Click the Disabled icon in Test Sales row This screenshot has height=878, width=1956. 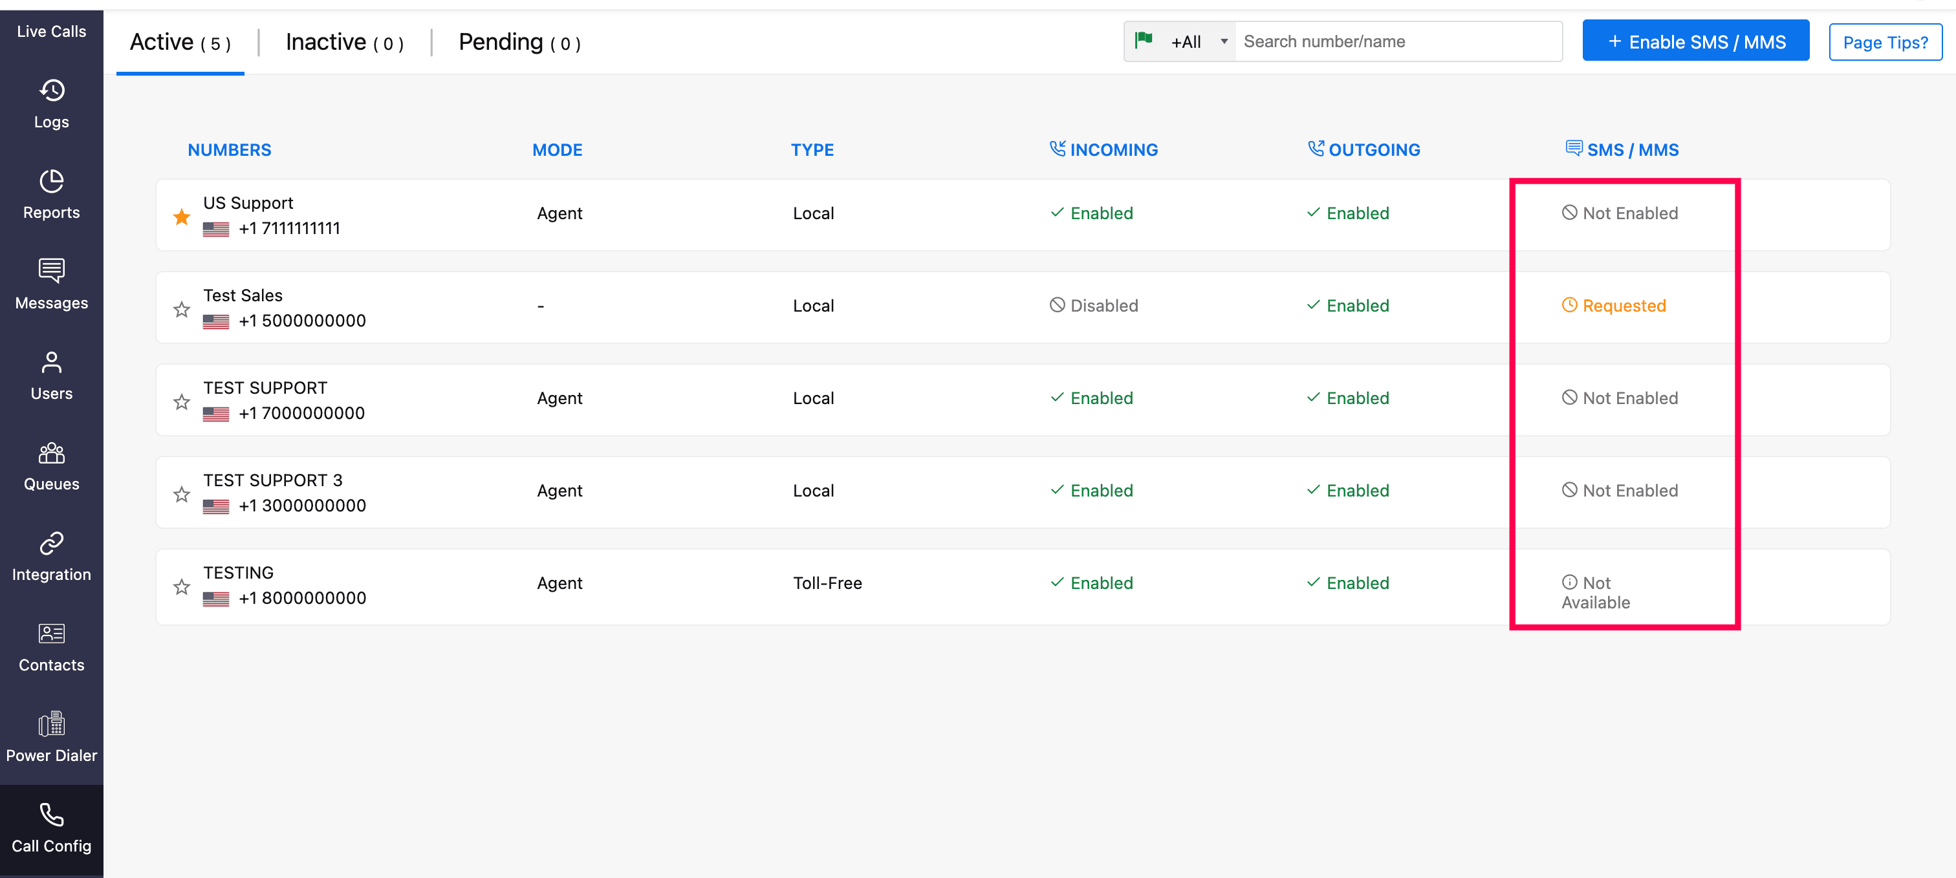(x=1057, y=305)
